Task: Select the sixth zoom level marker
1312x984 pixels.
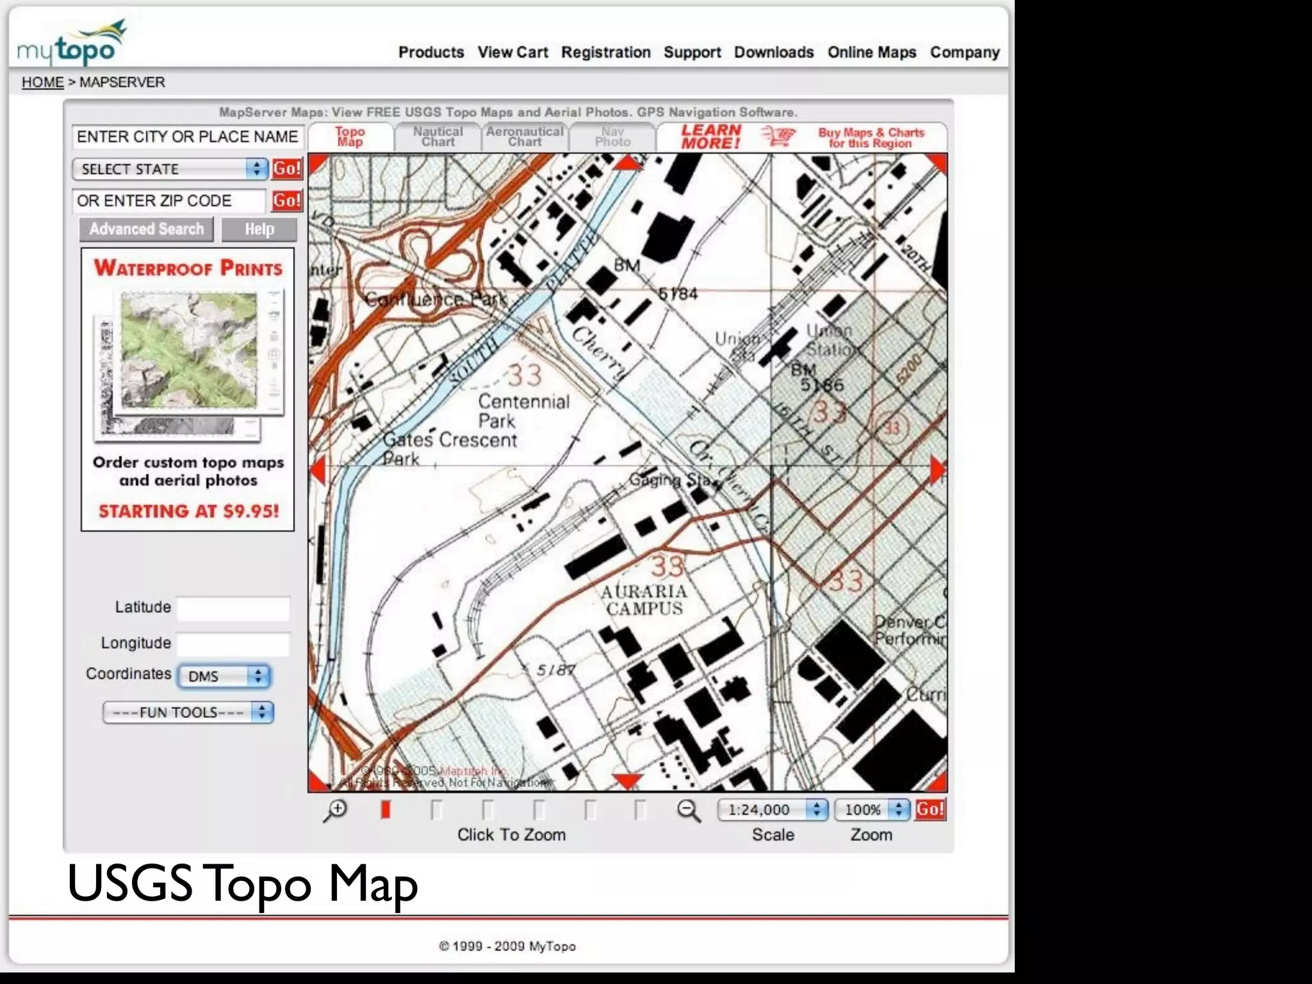Action: click(x=640, y=810)
